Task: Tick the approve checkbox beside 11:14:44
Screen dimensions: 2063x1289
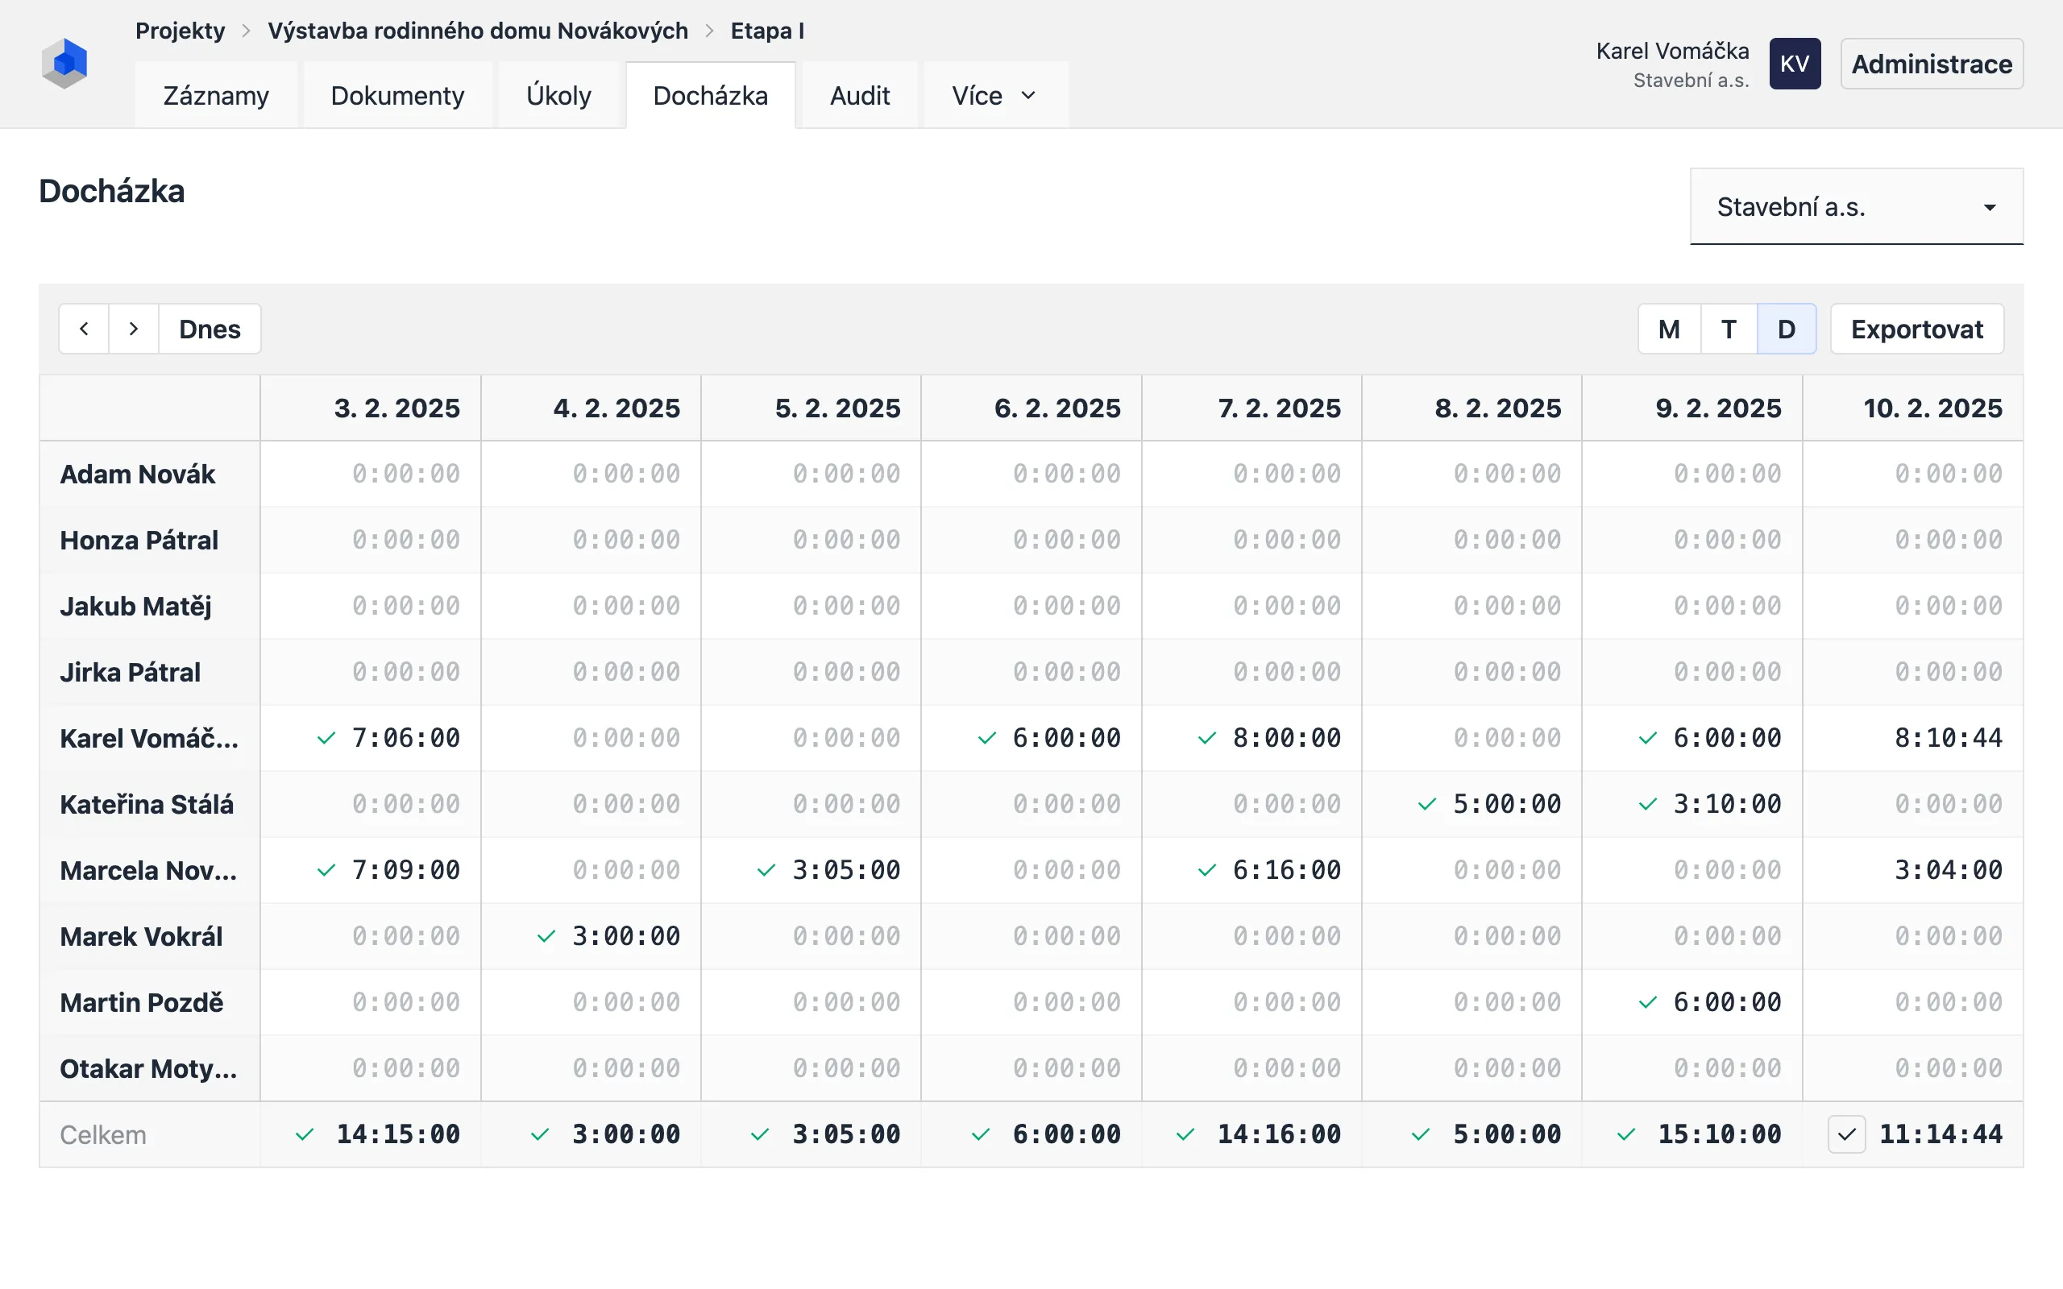Action: tap(1846, 1134)
